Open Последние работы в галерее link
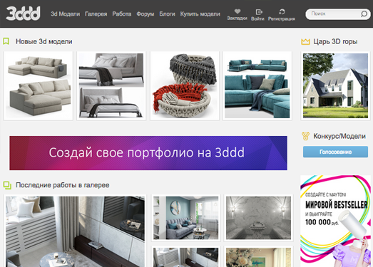 tap(63, 185)
